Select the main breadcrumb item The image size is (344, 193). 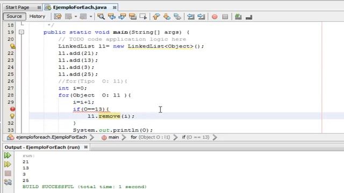(x=113, y=137)
